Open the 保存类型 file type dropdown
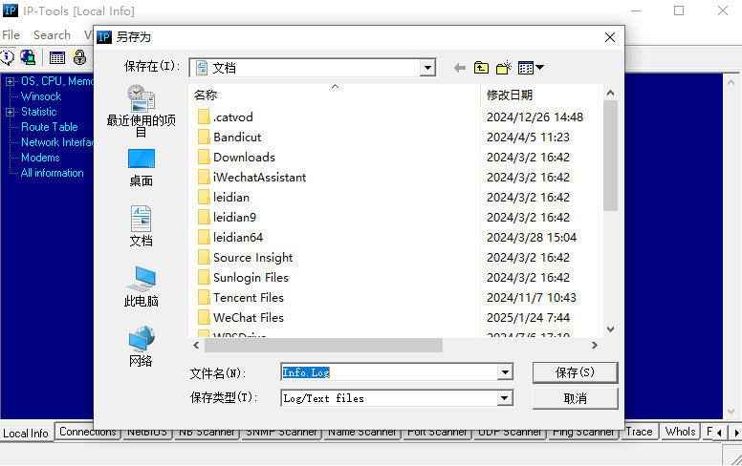Image resolution: width=742 pixels, height=466 pixels. 505,398
